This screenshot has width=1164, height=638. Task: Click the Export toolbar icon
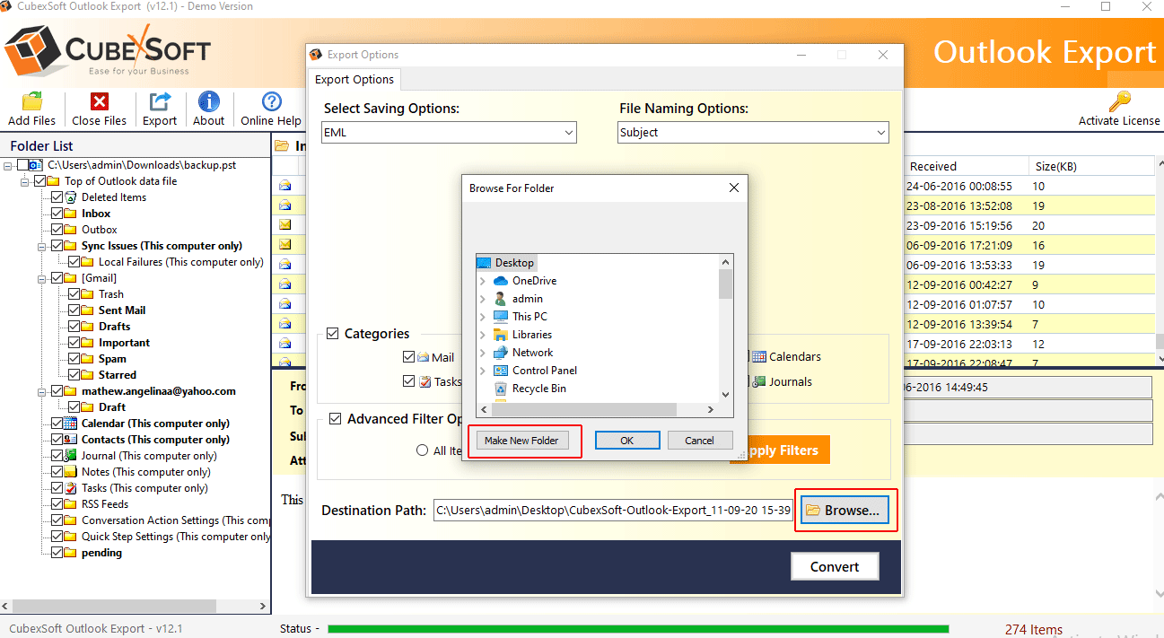[x=160, y=101]
